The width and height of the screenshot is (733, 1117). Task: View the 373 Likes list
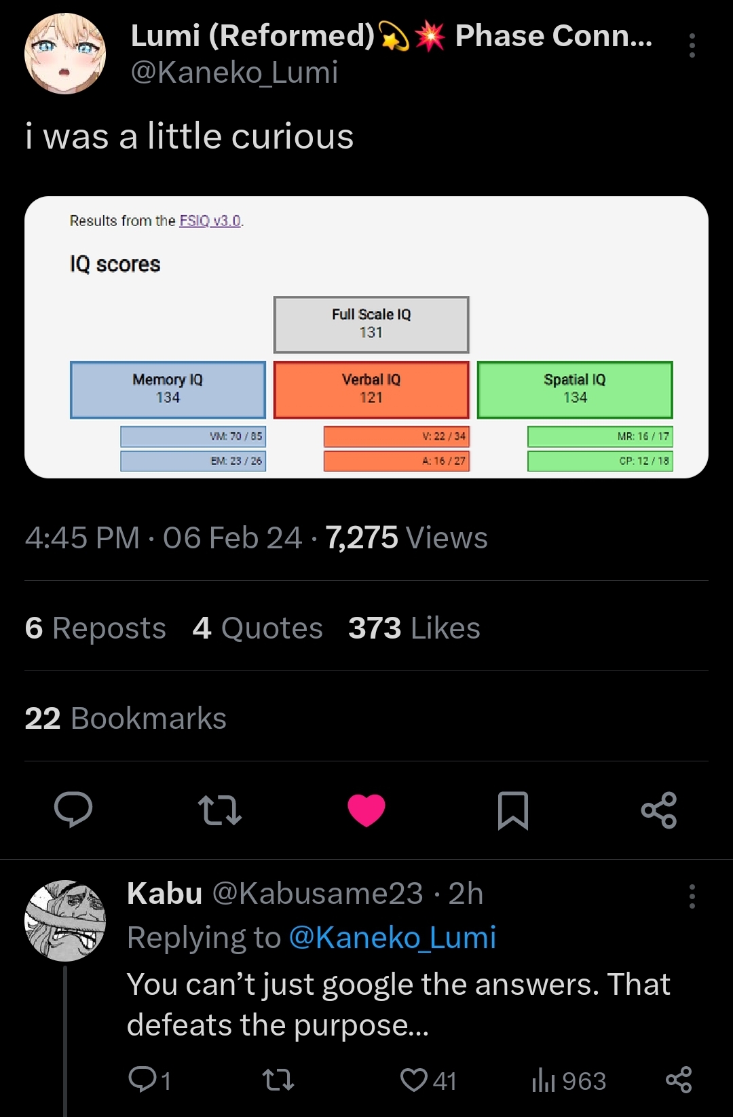tap(414, 628)
